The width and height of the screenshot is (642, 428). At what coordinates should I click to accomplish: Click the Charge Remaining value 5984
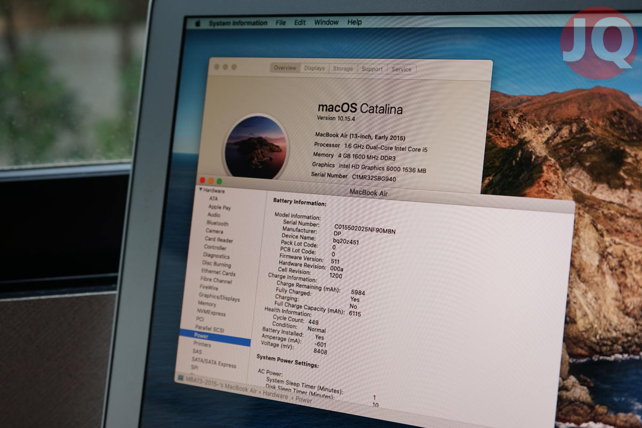358,293
